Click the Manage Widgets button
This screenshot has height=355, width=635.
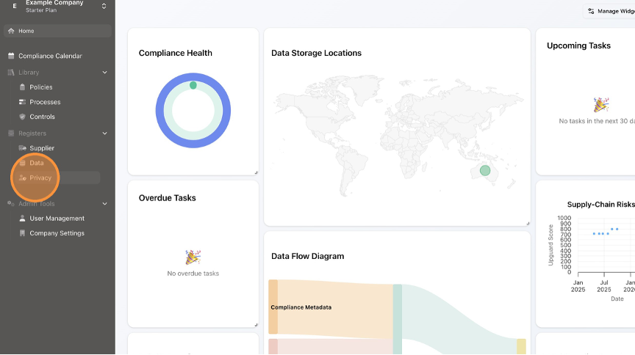pos(610,11)
